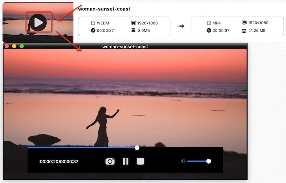The width and height of the screenshot is (286, 183).
Task: Adjust the volume slider handle
Action: (x=209, y=161)
